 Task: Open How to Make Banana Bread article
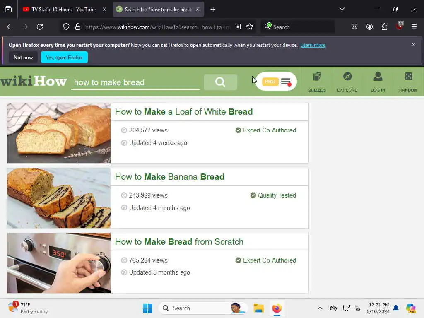pyautogui.click(x=169, y=177)
